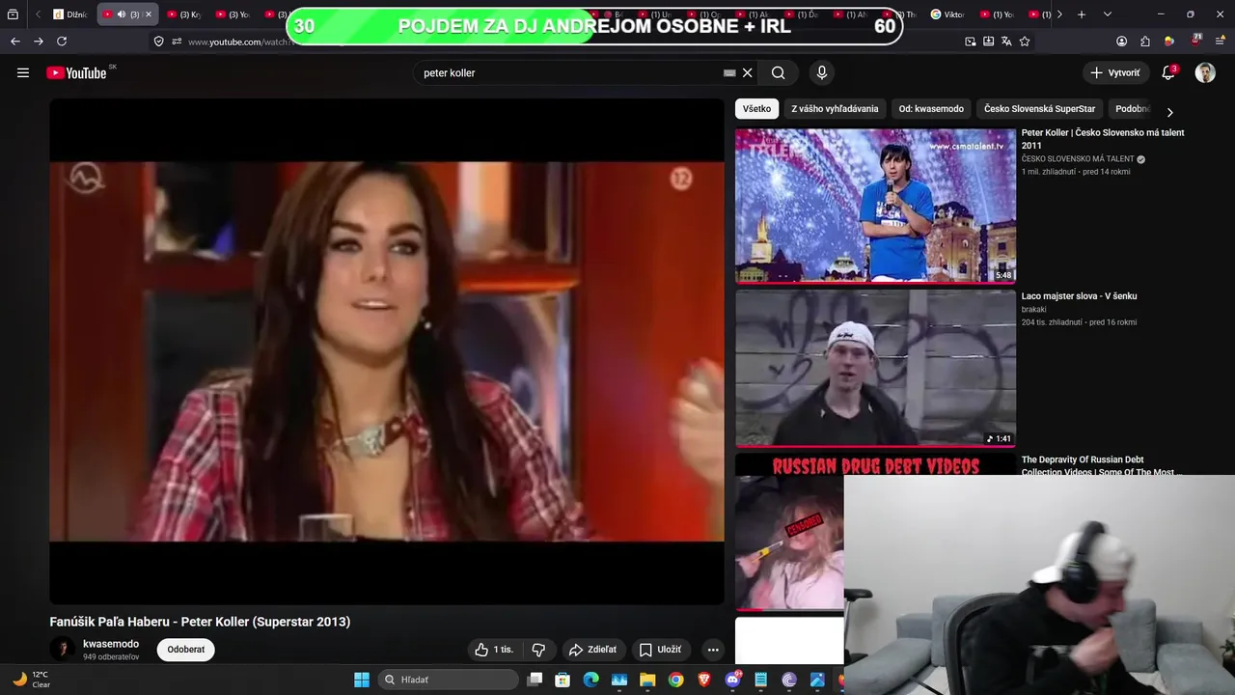The width and height of the screenshot is (1235, 695).
Task: Click Vytvoriť create button
Action: click(1115, 72)
